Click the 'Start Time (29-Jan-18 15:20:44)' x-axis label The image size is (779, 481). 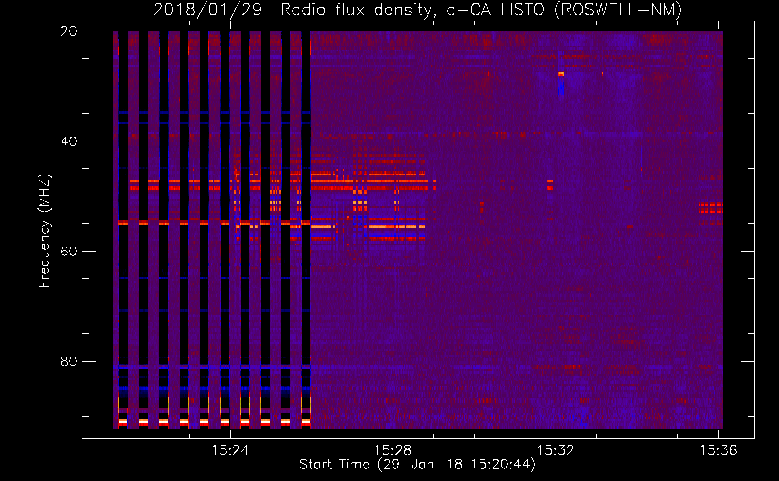(417, 465)
